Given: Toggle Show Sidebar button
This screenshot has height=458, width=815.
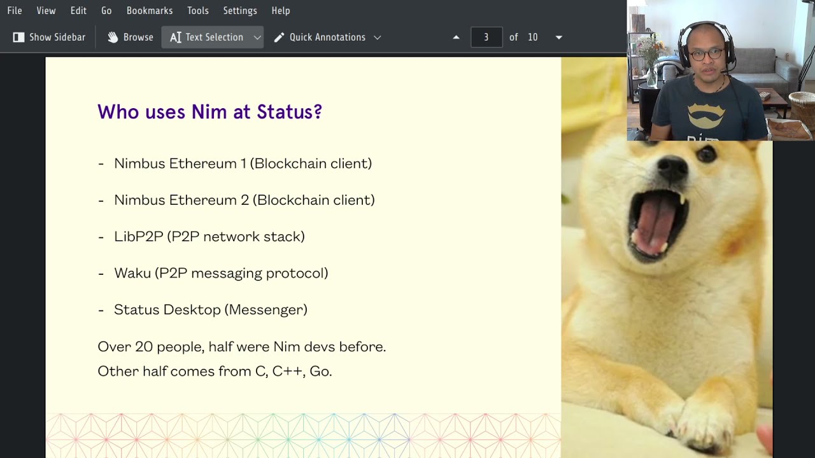Looking at the screenshot, I should point(49,38).
